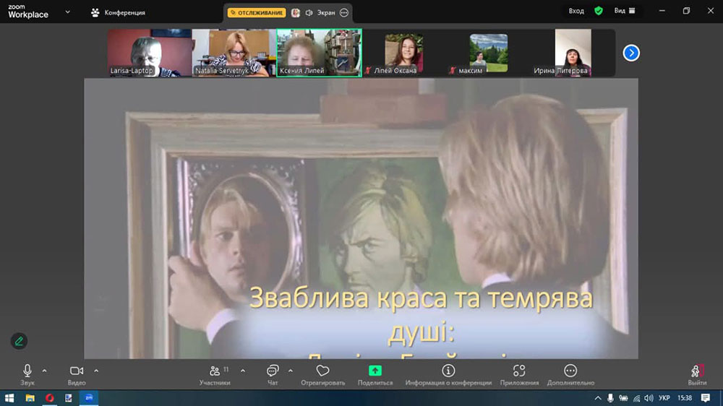
Task: Click the Конференция tab
Action: point(119,12)
